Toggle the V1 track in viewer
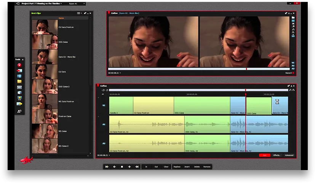This screenshot has width=315, height=183. (x=293, y=63)
